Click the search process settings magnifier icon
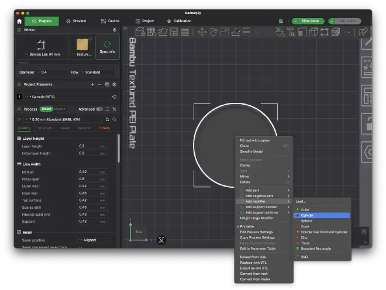The width and height of the screenshot is (386, 290). [x=115, y=119]
